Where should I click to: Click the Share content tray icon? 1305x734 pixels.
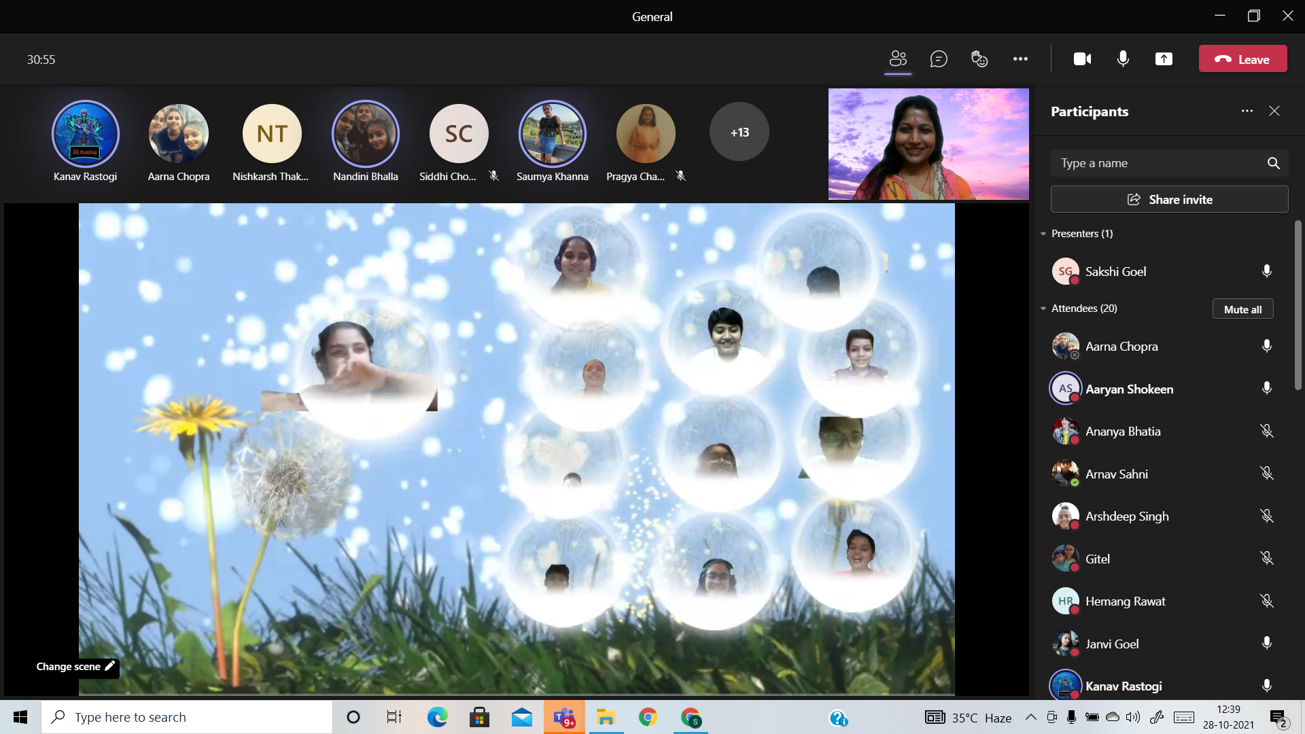[1164, 59]
